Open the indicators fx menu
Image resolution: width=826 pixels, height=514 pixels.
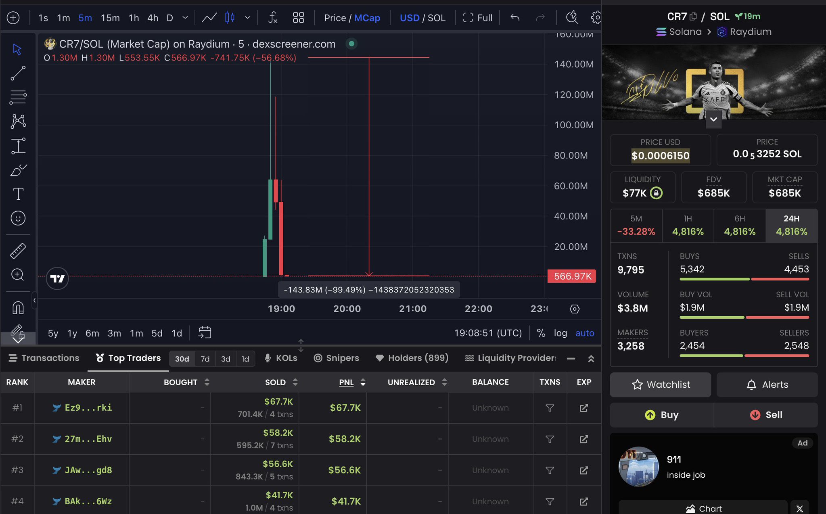point(273,18)
